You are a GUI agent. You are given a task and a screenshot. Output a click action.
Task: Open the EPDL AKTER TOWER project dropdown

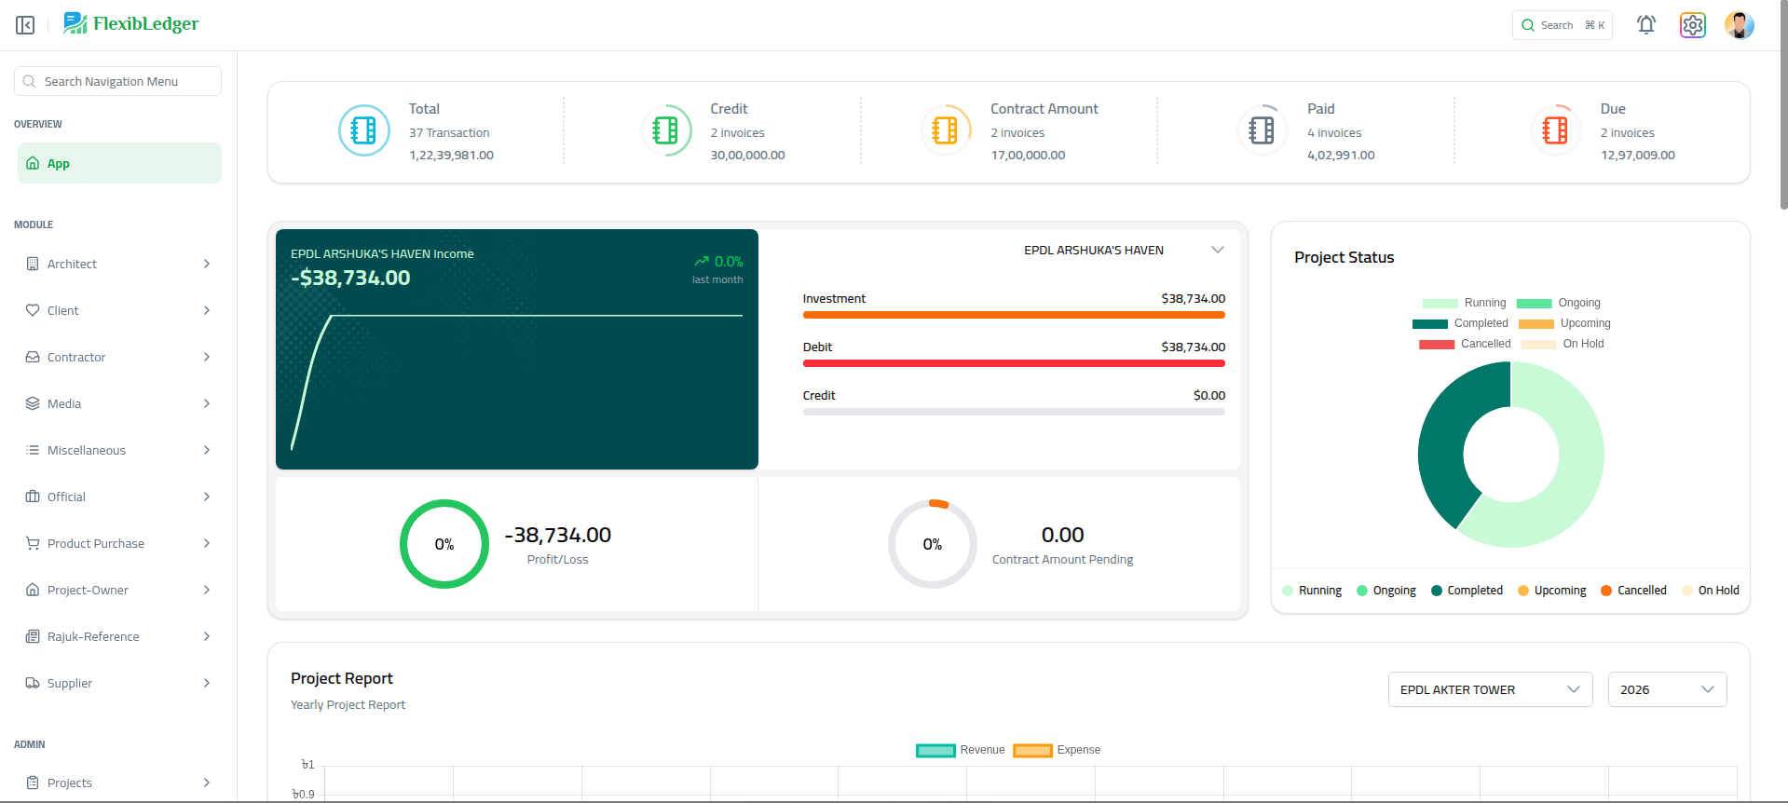click(x=1489, y=689)
